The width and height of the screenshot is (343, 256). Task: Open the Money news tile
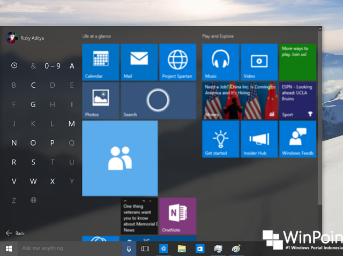pos(240,101)
